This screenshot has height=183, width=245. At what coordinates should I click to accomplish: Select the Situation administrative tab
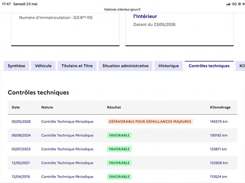126,66
